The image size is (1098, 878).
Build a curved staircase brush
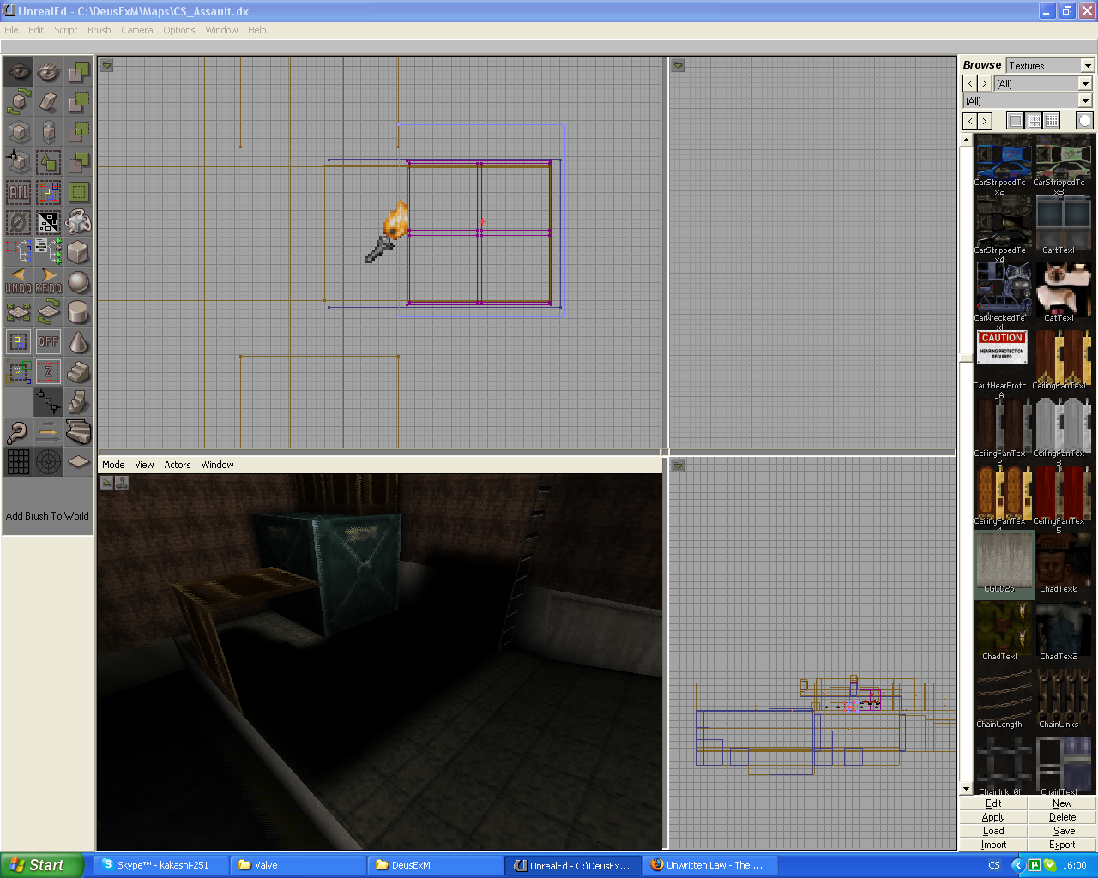point(79,432)
